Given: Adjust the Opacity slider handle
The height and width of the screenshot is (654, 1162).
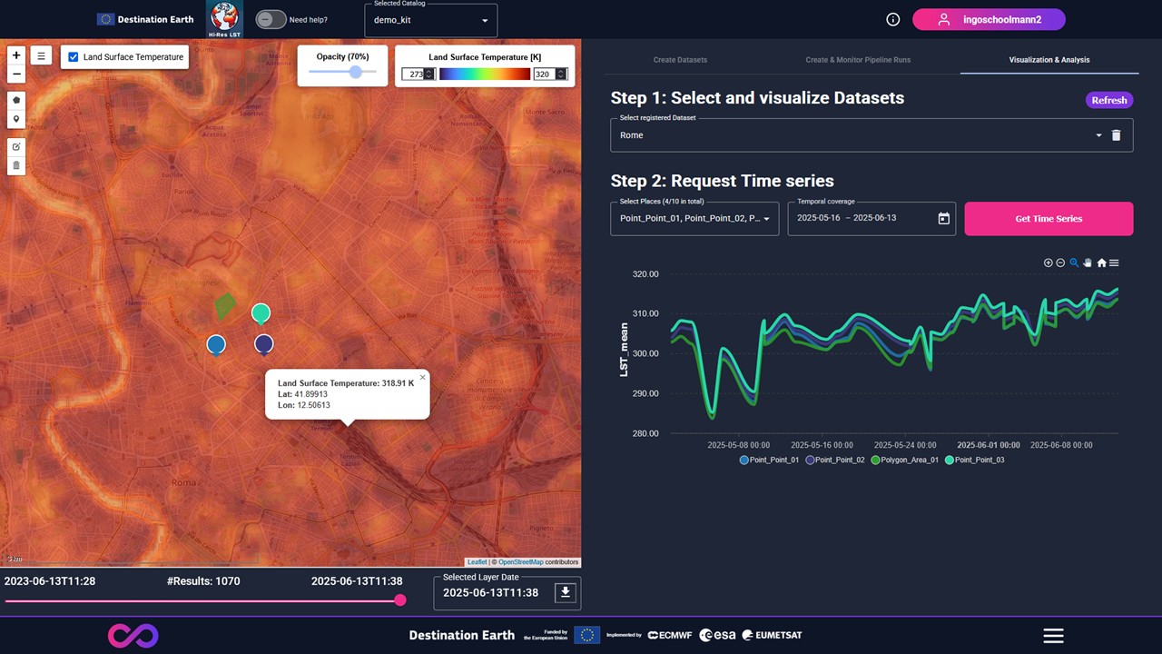Looking at the screenshot, I should (x=356, y=72).
